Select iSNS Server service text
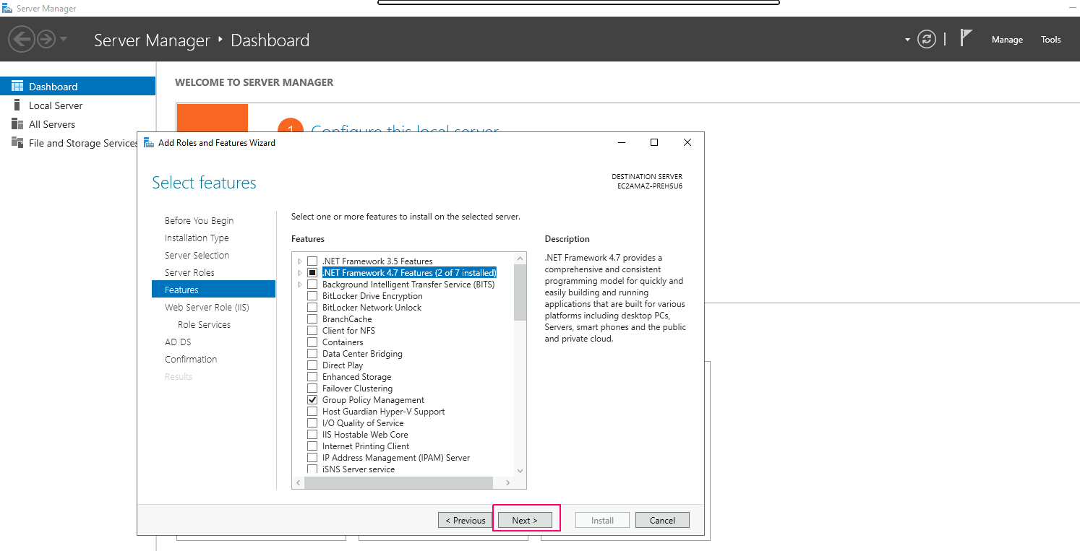 359,469
